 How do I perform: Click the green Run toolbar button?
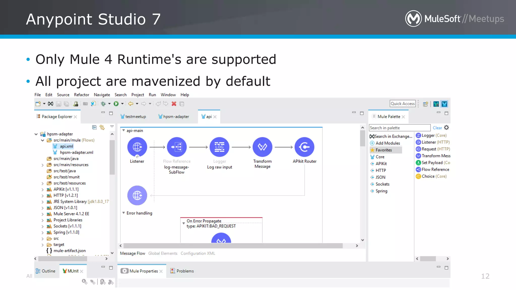116,104
